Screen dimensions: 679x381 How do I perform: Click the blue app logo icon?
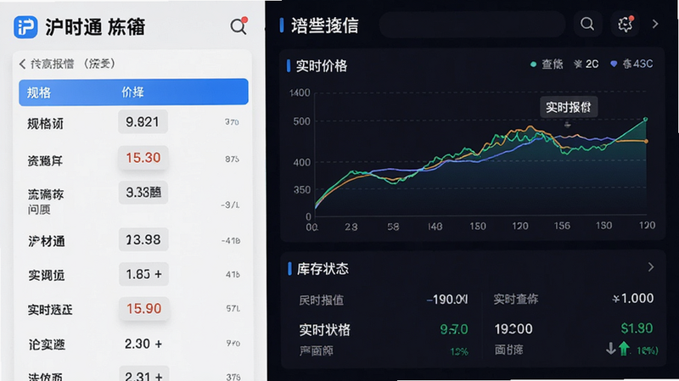(x=25, y=27)
